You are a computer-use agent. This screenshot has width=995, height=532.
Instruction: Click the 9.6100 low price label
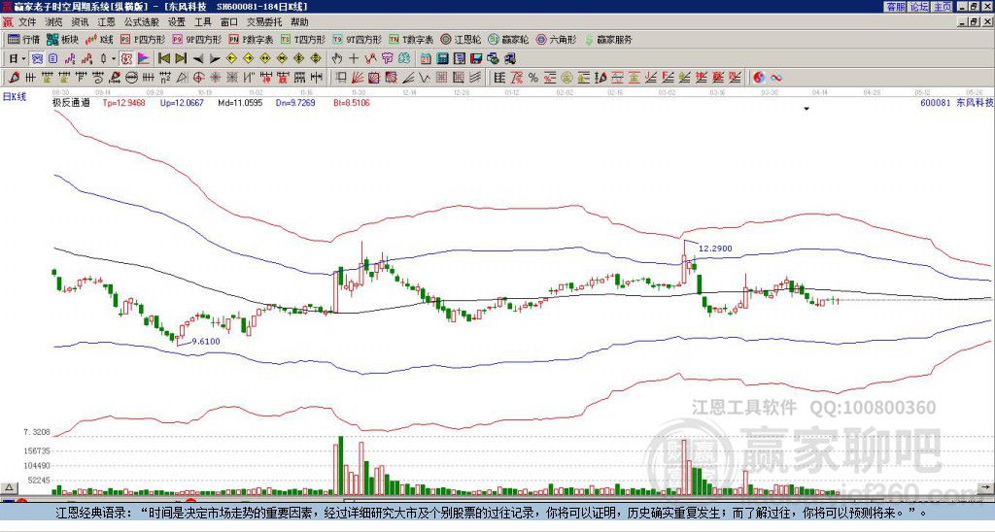point(206,341)
